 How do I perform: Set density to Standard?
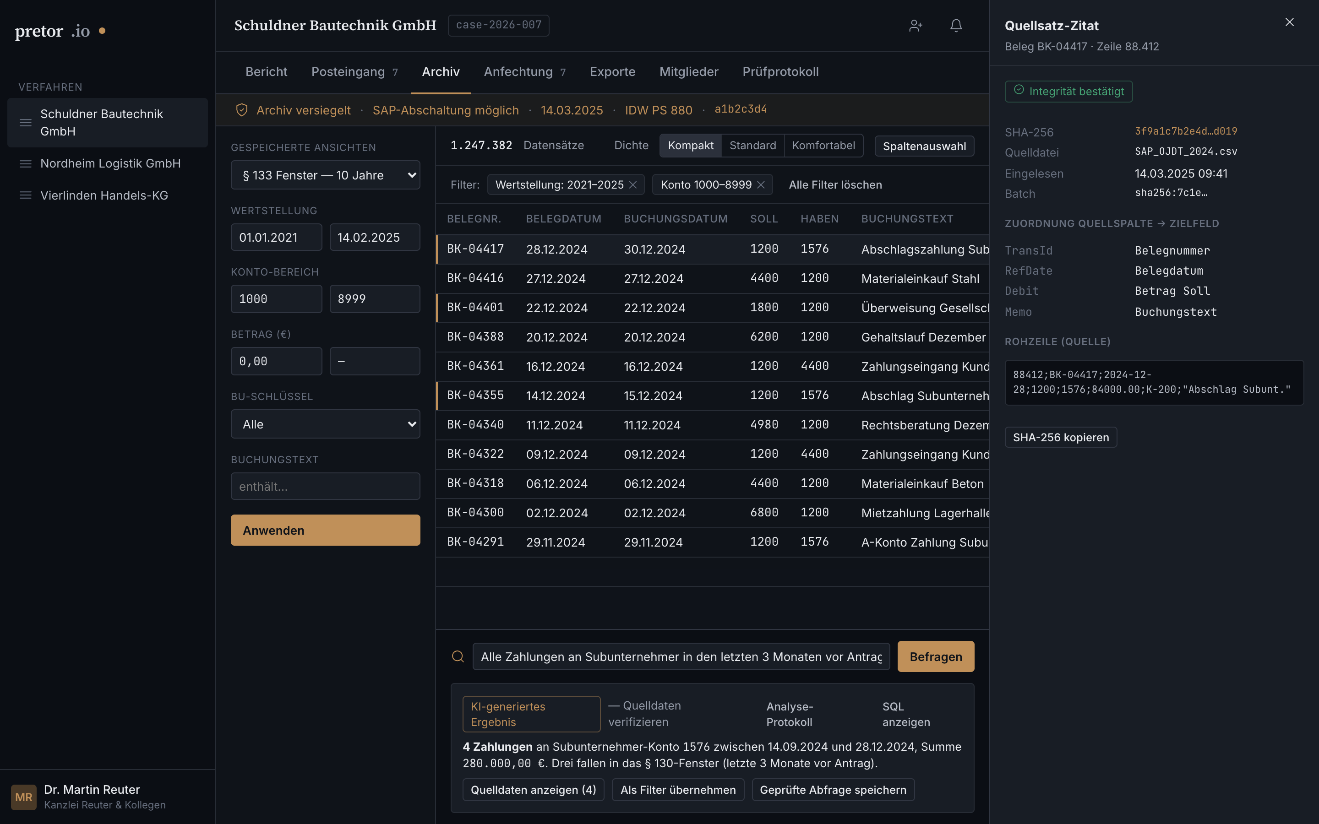753,146
